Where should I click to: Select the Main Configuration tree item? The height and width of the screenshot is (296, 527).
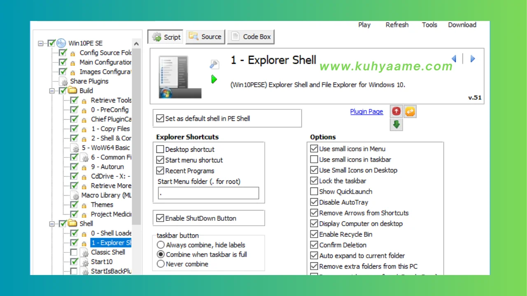[105, 62]
